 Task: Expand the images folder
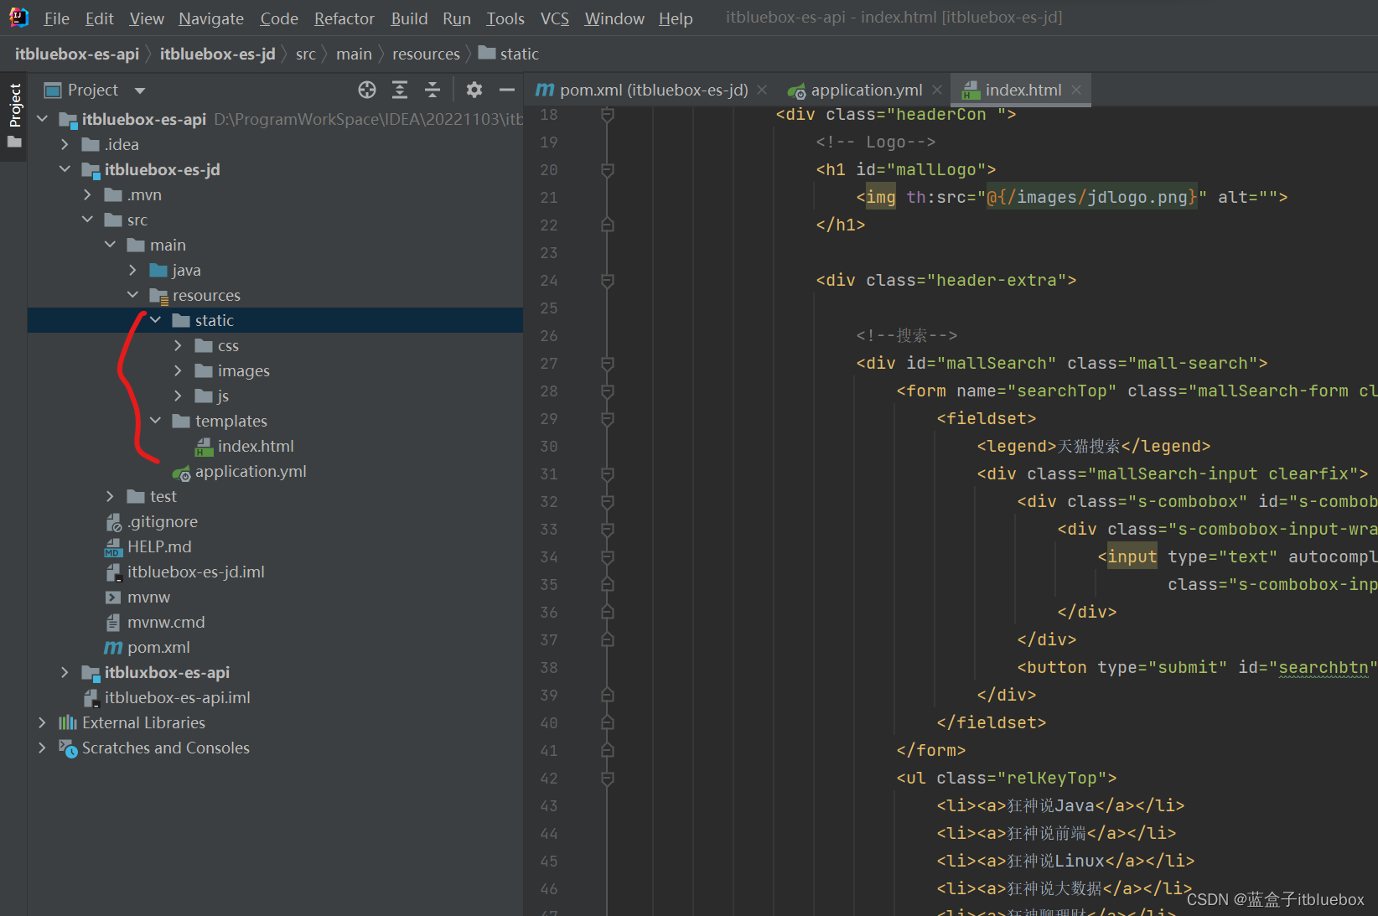[178, 370]
